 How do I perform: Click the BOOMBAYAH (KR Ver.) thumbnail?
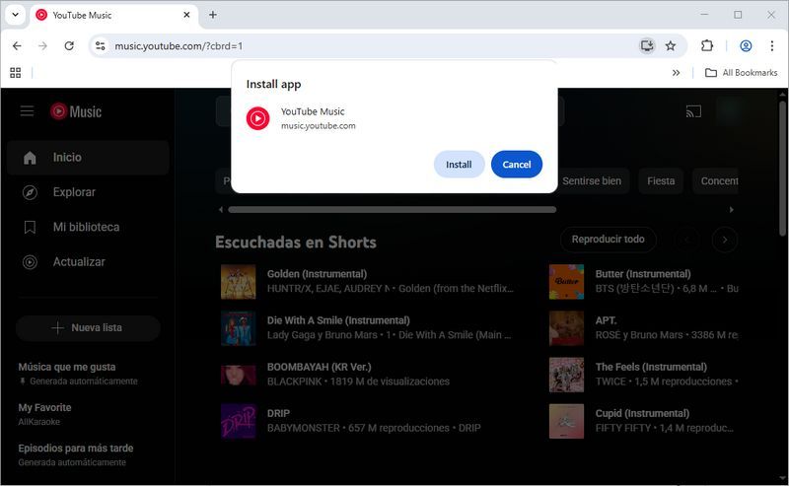[x=238, y=375]
